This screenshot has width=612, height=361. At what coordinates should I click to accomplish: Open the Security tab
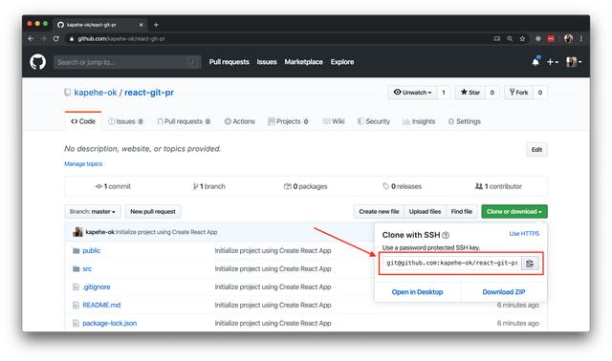coord(374,121)
